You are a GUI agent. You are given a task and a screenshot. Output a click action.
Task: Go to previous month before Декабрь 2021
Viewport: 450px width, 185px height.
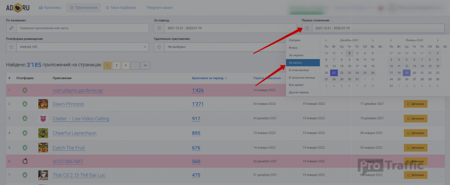326,40
